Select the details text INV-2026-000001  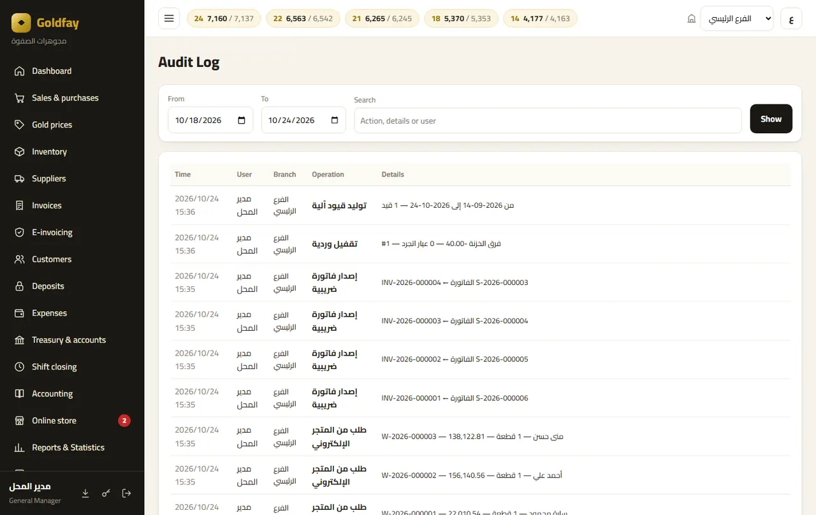point(411,398)
